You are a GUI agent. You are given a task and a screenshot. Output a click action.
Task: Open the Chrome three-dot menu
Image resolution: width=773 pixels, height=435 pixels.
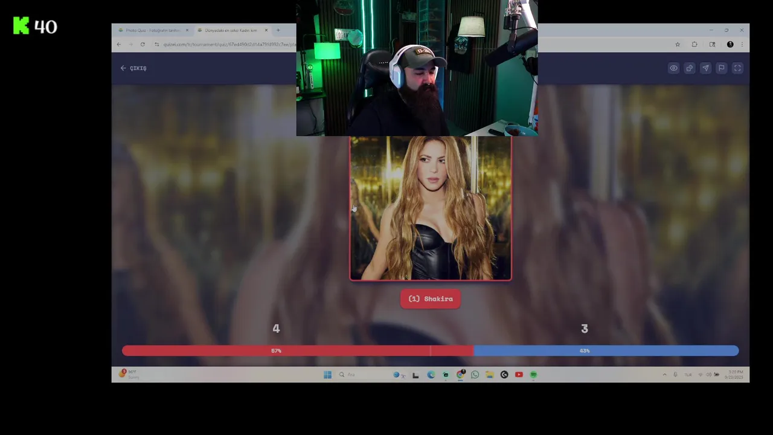click(742, 44)
